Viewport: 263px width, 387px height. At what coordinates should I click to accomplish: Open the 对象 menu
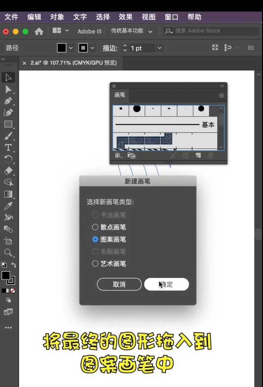click(57, 17)
